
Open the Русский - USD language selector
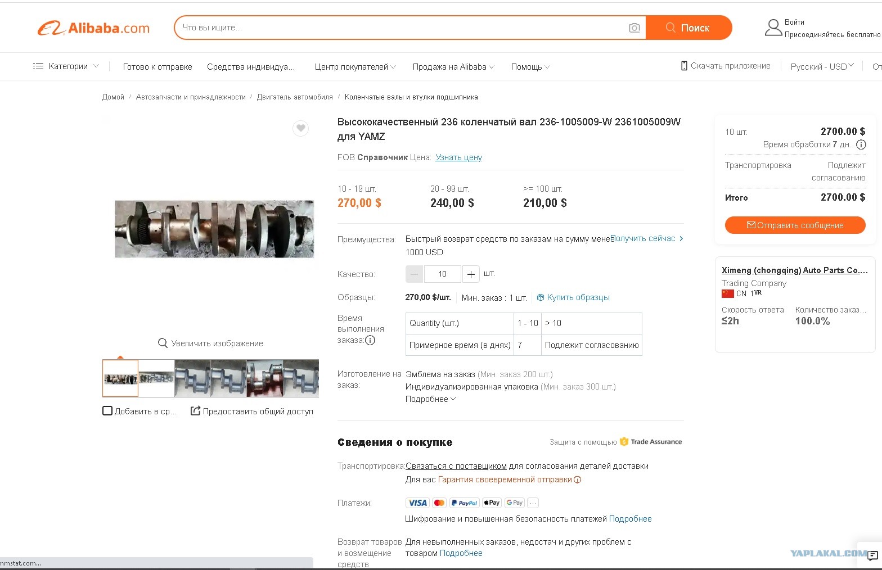coord(822,66)
